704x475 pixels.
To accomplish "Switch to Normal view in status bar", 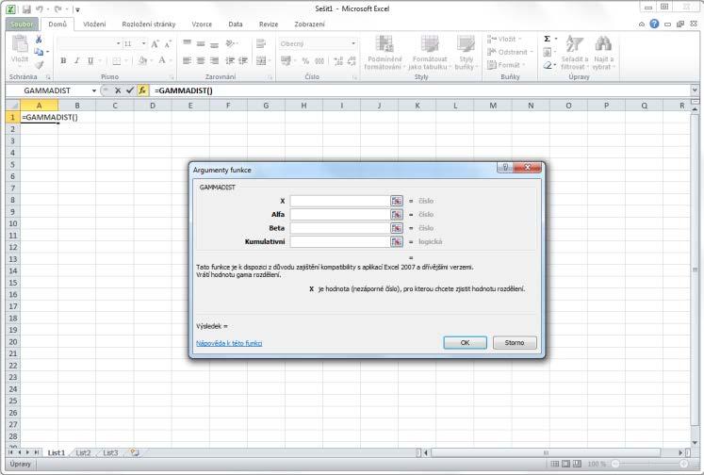I will pyautogui.click(x=555, y=464).
